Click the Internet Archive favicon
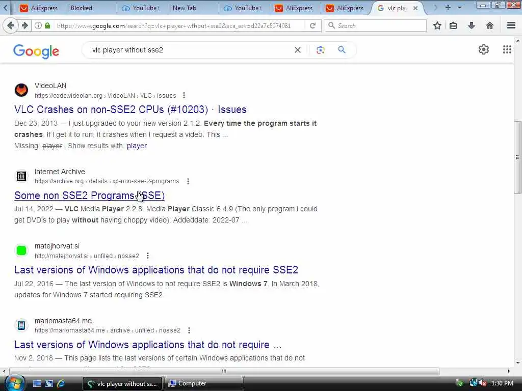This screenshot has width=522, height=391. [21, 176]
